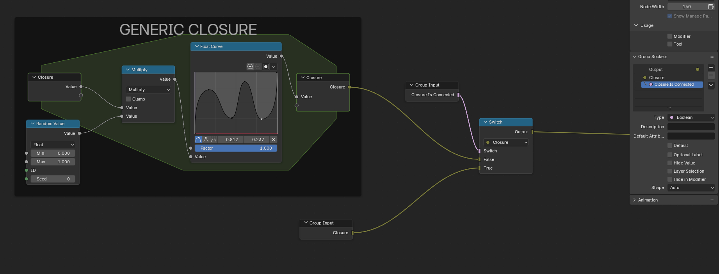This screenshot has height=274, width=719.
Task: Set curve handle type to Vector
Action: tap(206, 140)
